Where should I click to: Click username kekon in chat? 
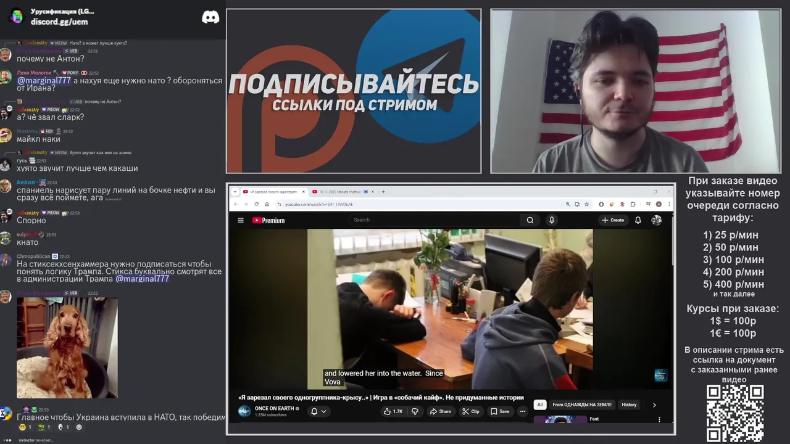coord(27,183)
